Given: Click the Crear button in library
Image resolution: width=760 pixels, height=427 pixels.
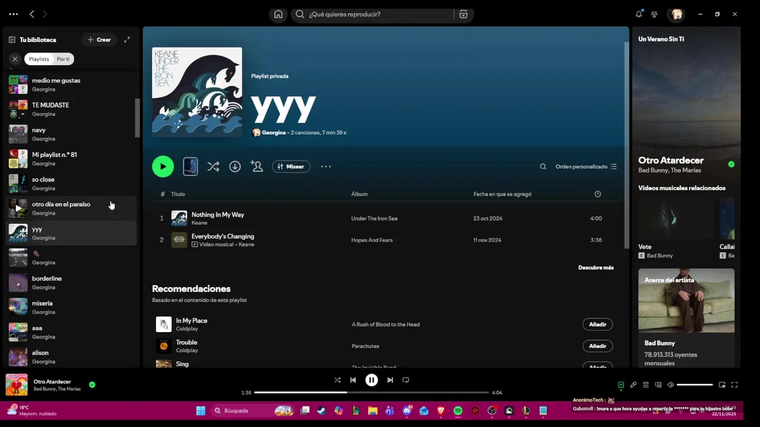Looking at the screenshot, I should (x=99, y=40).
